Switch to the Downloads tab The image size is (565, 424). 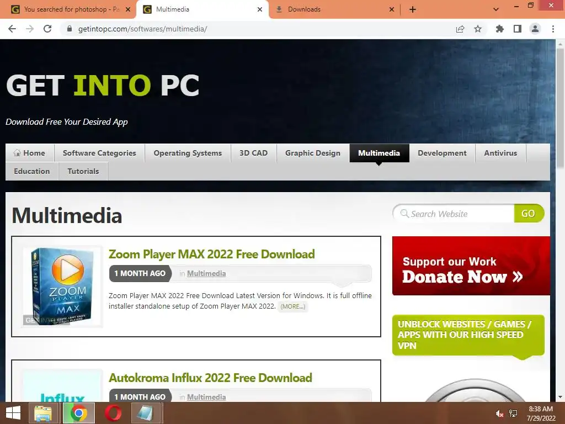tap(334, 9)
